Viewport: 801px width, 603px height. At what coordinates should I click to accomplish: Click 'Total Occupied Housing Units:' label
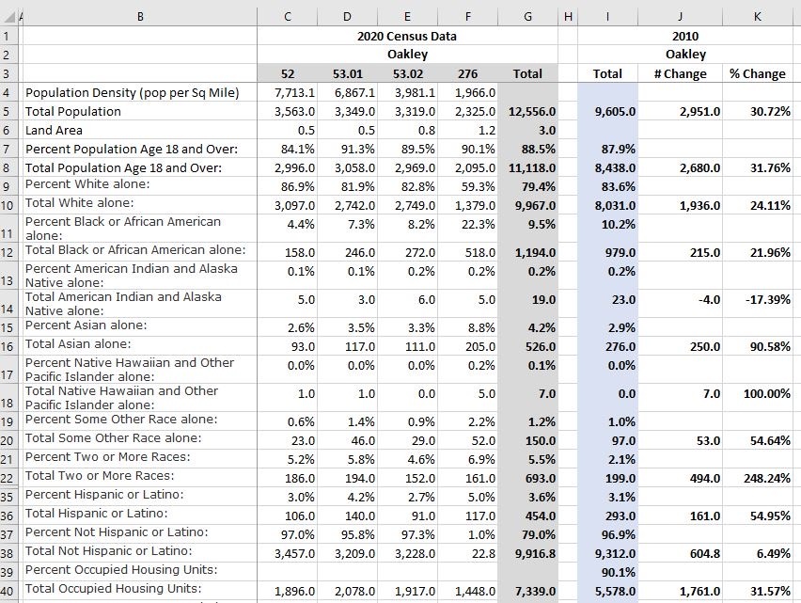click(x=114, y=589)
